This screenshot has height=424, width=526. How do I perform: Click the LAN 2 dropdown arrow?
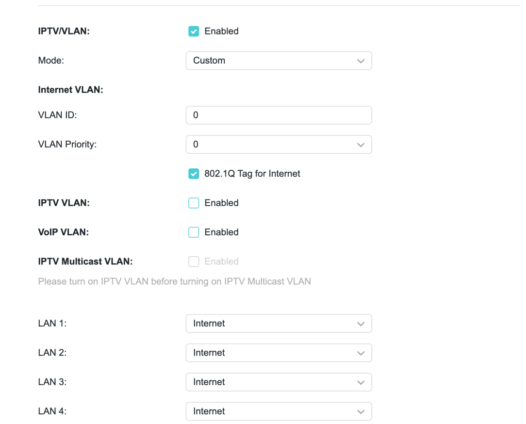click(x=360, y=353)
